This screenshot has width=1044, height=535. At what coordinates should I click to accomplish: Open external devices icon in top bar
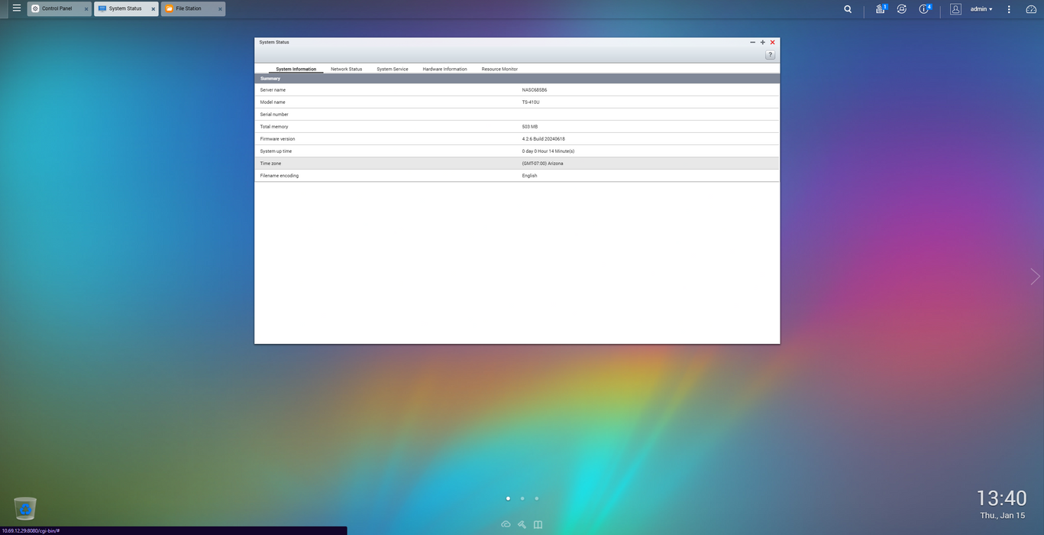click(x=902, y=9)
